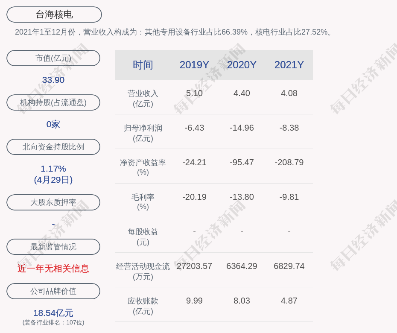Select the 北向资金持股比例 label pill
Image resolution: width=397 pixels, height=333 pixels.
pyautogui.click(x=53, y=146)
